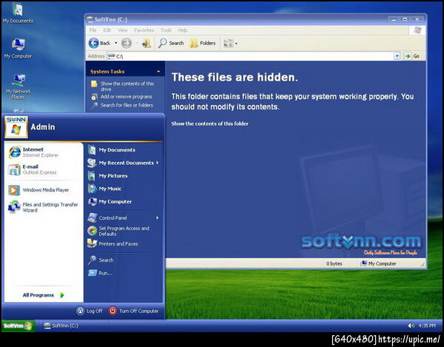The image size is (444, 347).
Task: Open My Computer desktop icon
Action: [18, 48]
